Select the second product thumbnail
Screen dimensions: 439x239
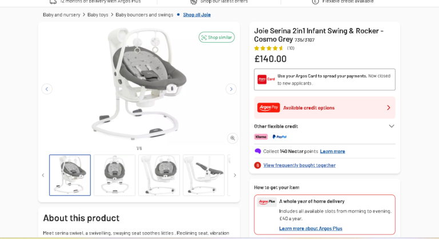(x=114, y=175)
